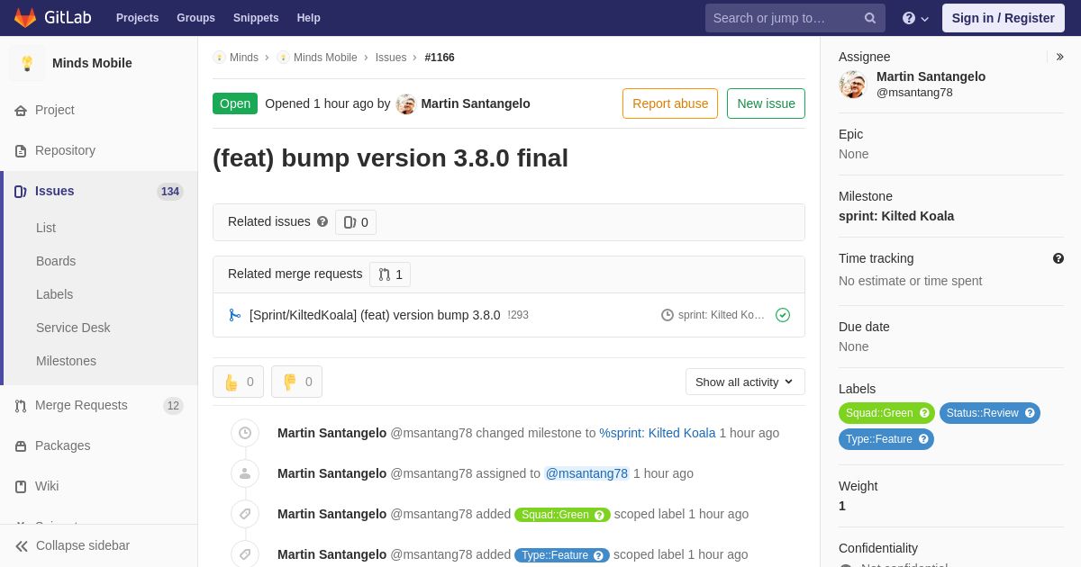The width and height of the screenshot is (1081, 567).
Task: Click the Merge Requests count badge 12
Action: [173, 406]
